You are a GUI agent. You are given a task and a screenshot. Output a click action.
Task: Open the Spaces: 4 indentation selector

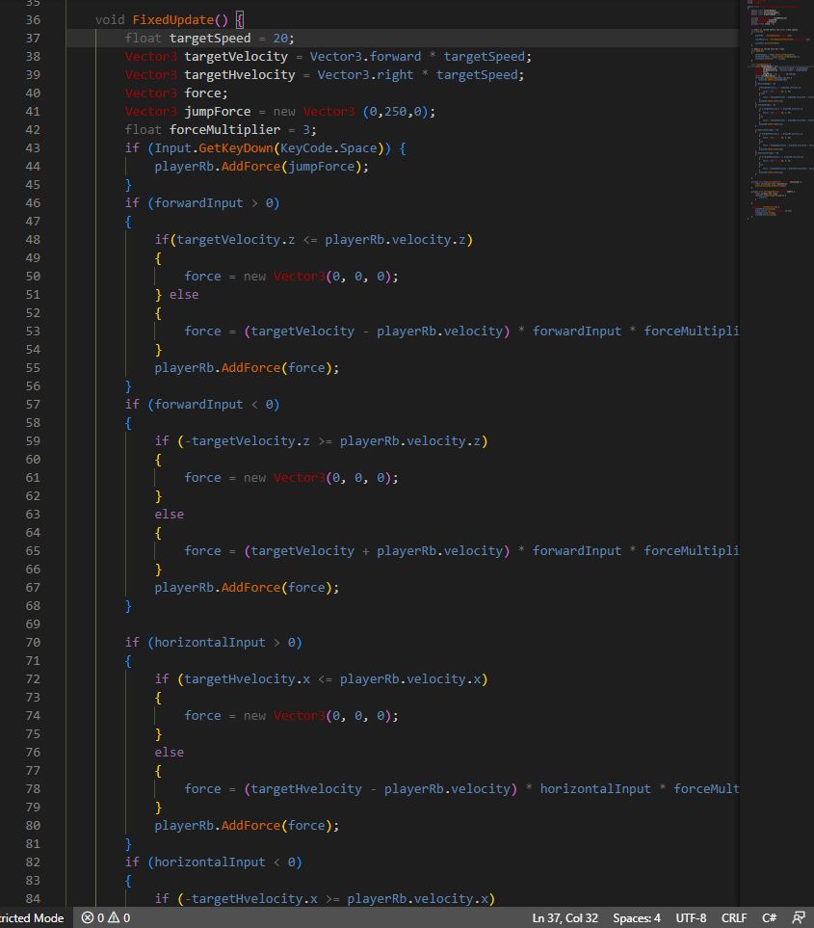(637, 917)
